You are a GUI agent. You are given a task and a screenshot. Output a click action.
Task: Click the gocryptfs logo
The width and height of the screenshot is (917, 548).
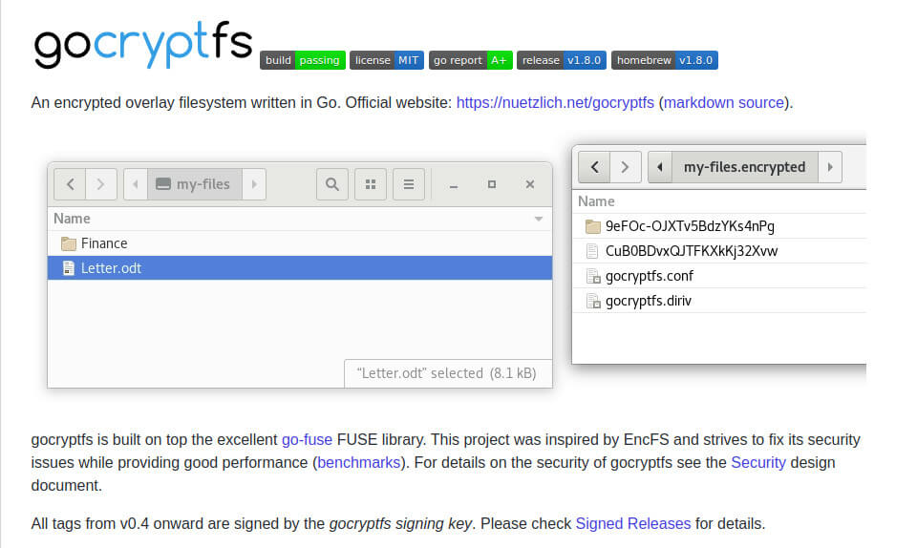143,45
